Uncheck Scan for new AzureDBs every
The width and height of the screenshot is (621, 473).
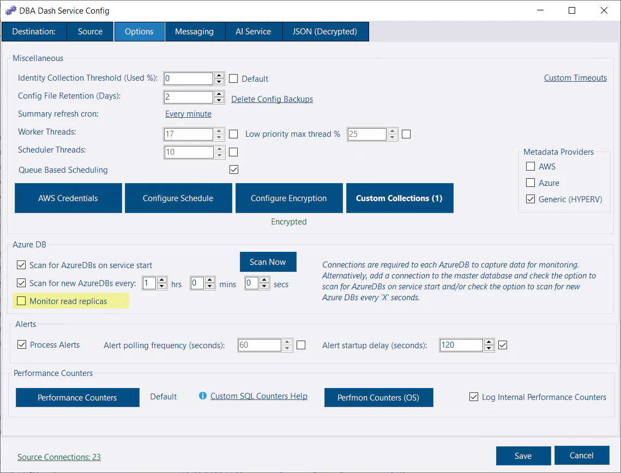21,283
